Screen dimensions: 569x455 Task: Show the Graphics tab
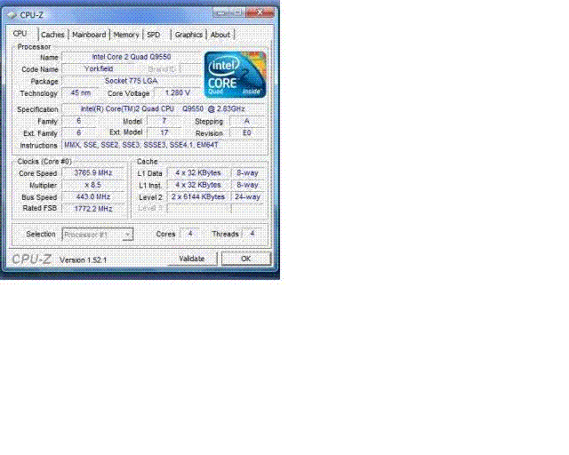[188, 35]
